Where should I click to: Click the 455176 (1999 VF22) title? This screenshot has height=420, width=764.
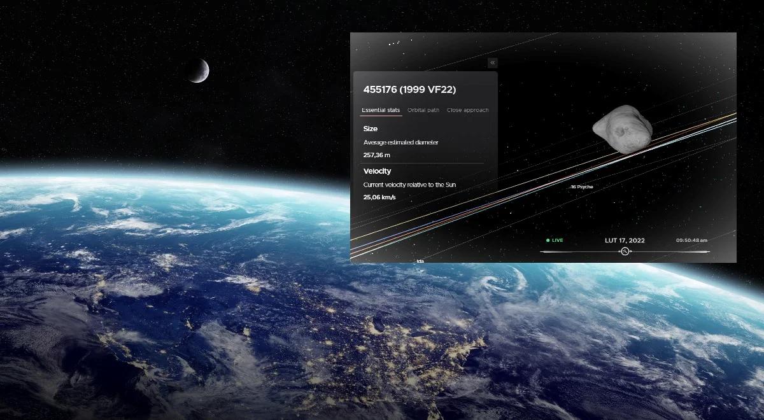click(409, 90)
